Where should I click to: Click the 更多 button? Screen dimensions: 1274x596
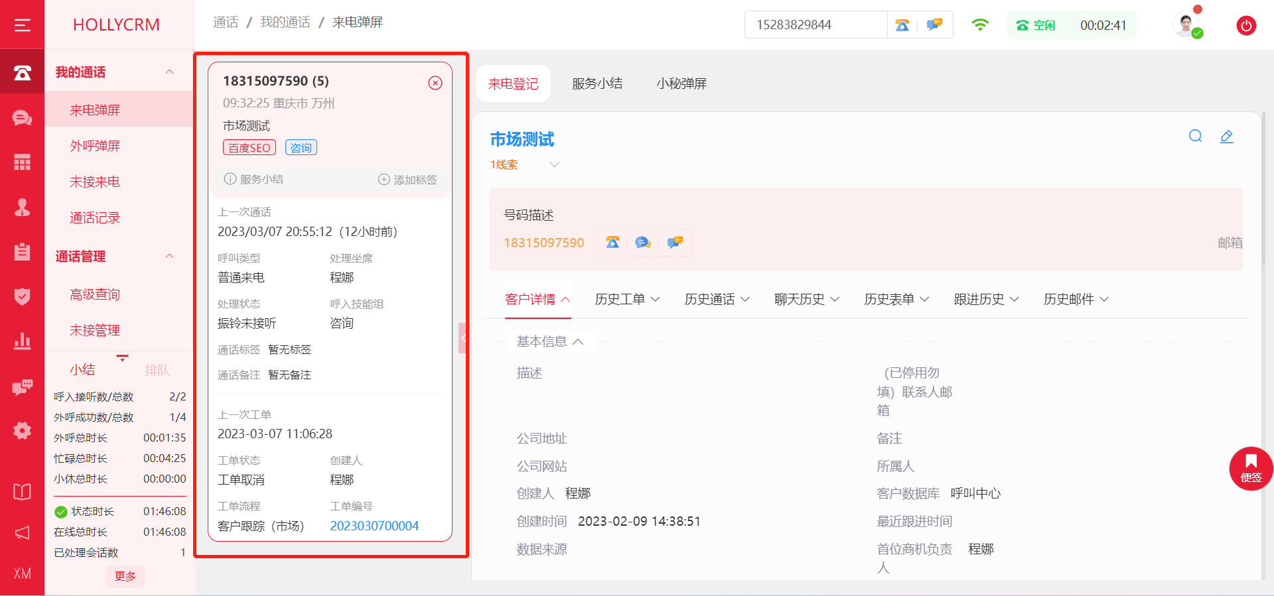pyautogui.click(x=125, y=575)
